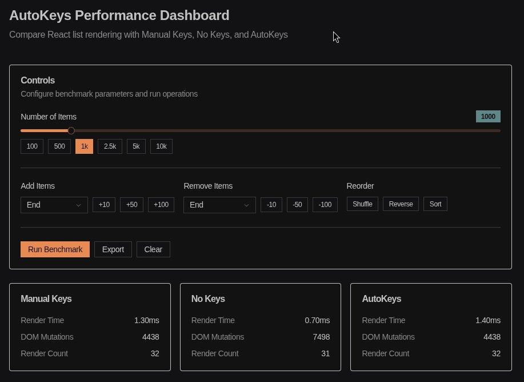Click the AutoKeys Performance Dashboard heading
The image size is (524, 382).
point(119,15)
